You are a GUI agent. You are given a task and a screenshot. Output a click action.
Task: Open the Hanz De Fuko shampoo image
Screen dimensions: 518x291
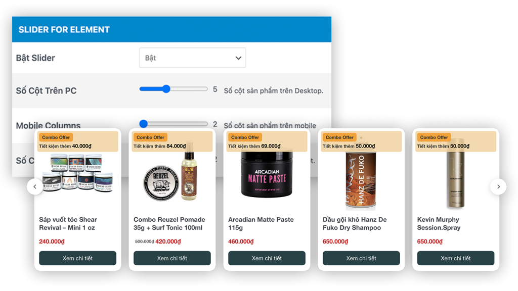361,180
